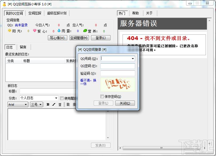
Task: Toggle the 使用醒目 checkbox
Action: click(62, 98)
